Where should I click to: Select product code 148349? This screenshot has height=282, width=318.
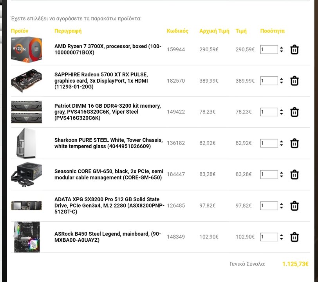176,237
